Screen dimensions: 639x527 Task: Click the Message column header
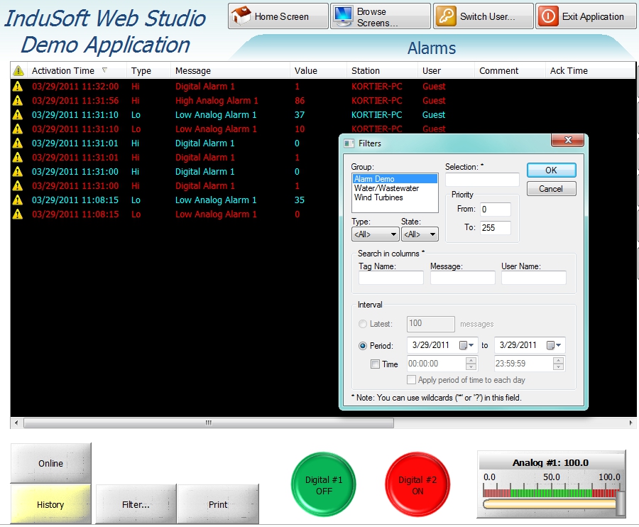click(x=230, y=70)
